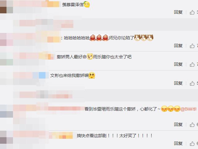Reply to the 太好笑了 comment
The image size is (198, 149).
click(x=178, y=143)
